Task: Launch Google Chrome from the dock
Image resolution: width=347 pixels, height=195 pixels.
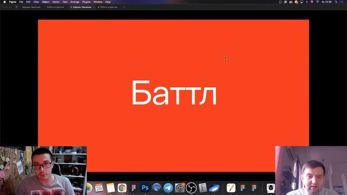Action: (x=122, y=188)
